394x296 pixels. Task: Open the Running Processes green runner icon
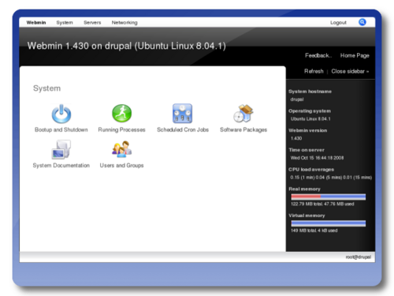tap(121, 113)
